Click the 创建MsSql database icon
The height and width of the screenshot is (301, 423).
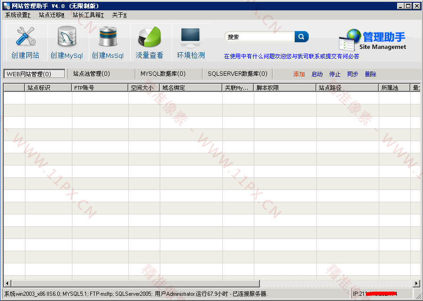108,36
